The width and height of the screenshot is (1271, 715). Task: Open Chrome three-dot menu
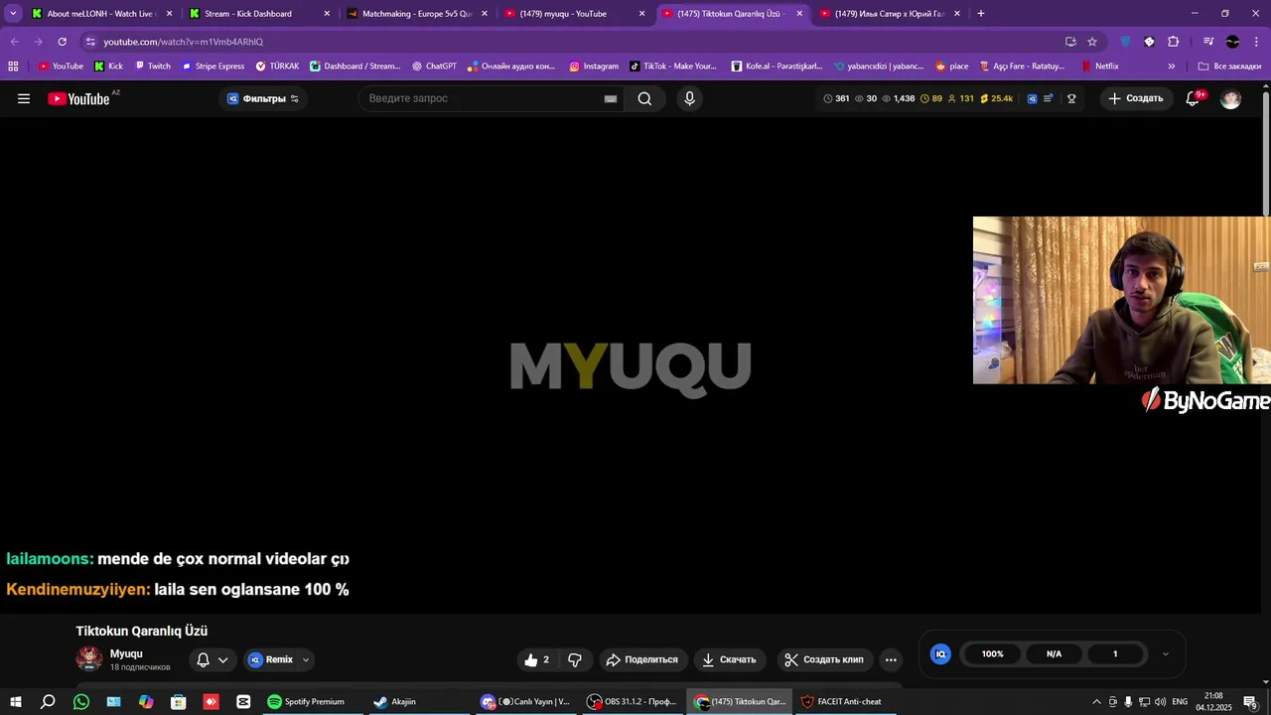(1256, 42)
